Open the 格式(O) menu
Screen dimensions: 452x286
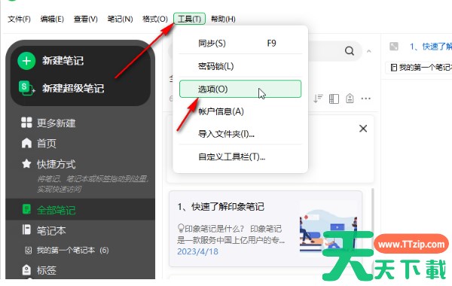click(155, 19)
